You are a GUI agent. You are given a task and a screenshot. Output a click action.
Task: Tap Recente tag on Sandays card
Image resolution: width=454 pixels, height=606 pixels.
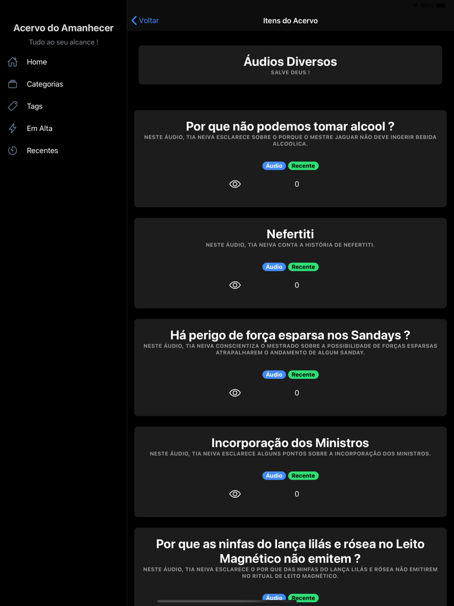(x=304, y=374)
